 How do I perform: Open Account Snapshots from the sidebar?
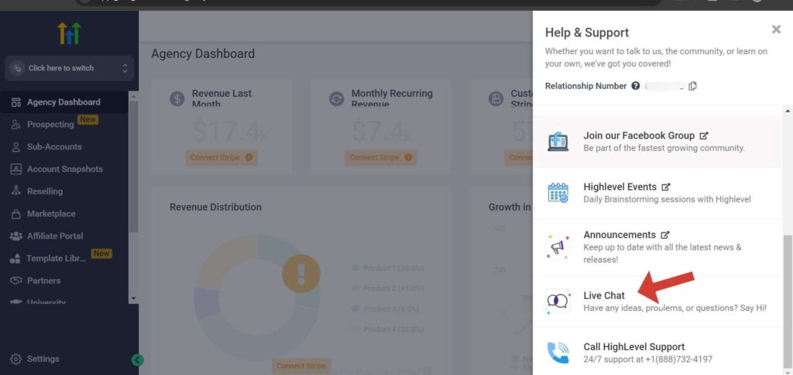[64, 169]
